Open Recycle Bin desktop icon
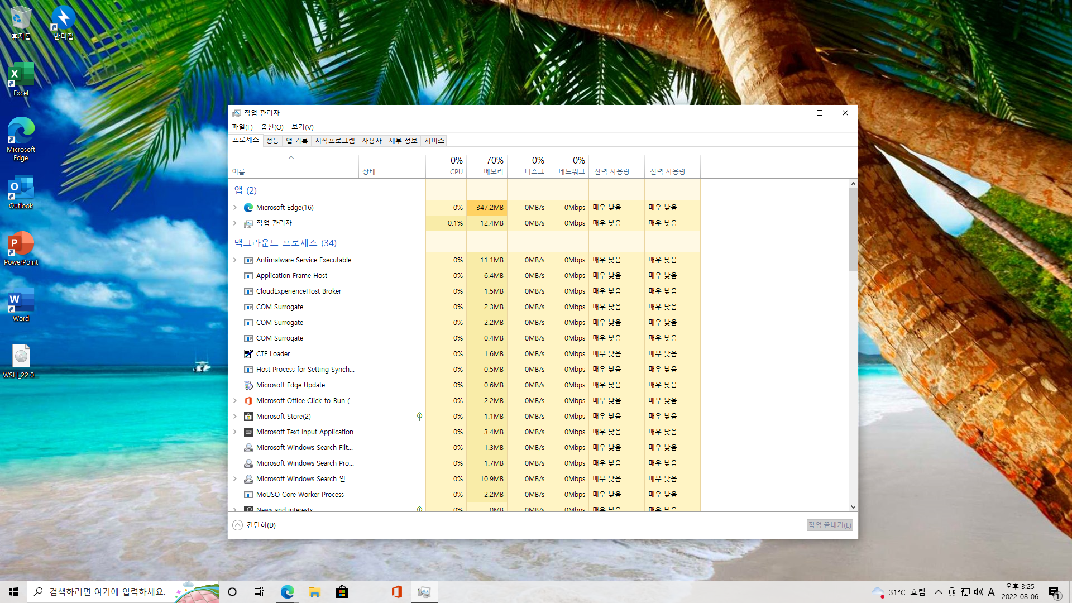 21,23
